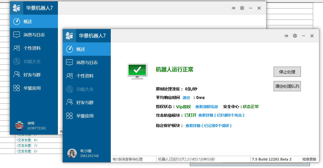
Task: Select 概述 tab in front window
Action: point(87,49)
